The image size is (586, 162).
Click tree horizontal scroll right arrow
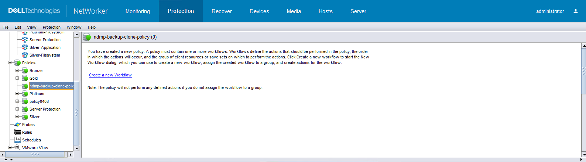point(71,155)
